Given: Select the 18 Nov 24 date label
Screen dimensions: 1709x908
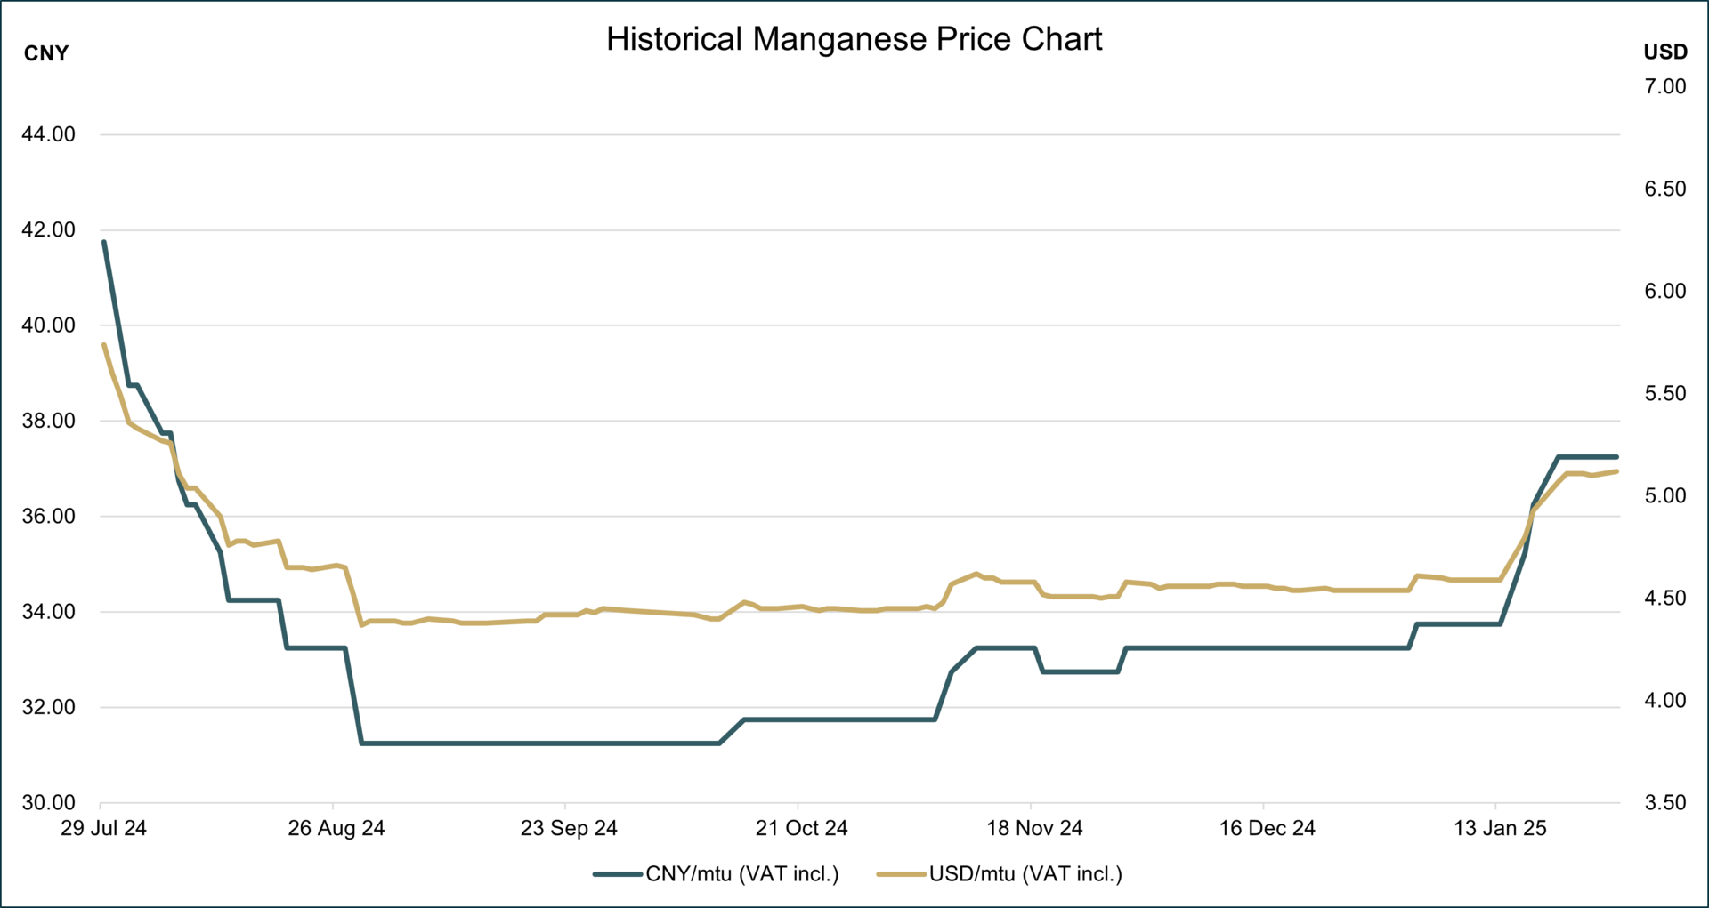Looking at the screenshot, I should pos(1034,829).
